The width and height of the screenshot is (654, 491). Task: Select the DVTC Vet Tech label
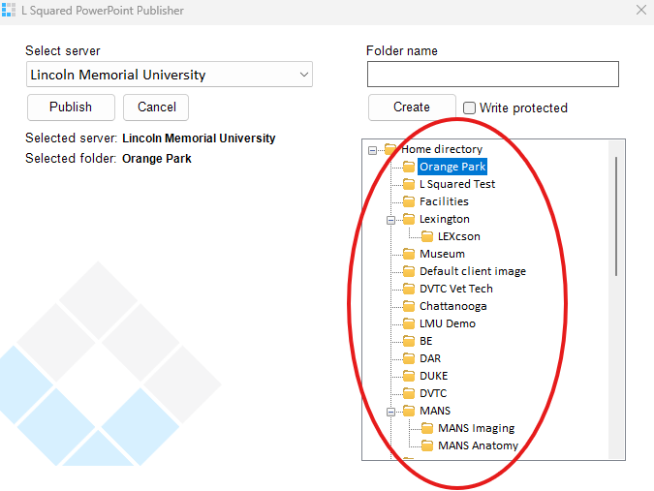(x=456, y=289)
